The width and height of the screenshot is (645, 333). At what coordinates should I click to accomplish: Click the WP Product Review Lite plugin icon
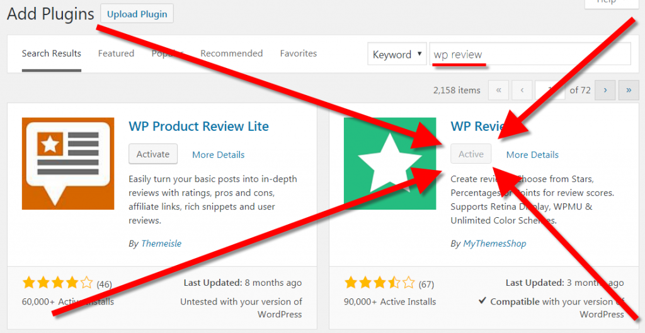coord(68,163)
